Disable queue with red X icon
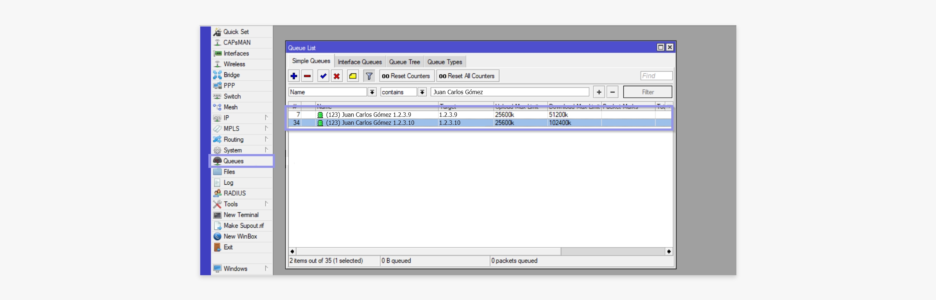The image size is (936, 300). coord(337,76)
